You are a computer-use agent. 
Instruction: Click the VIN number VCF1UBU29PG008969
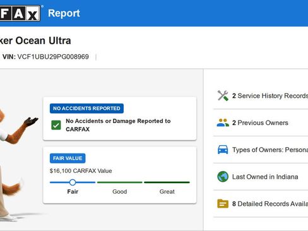point(53,57)
